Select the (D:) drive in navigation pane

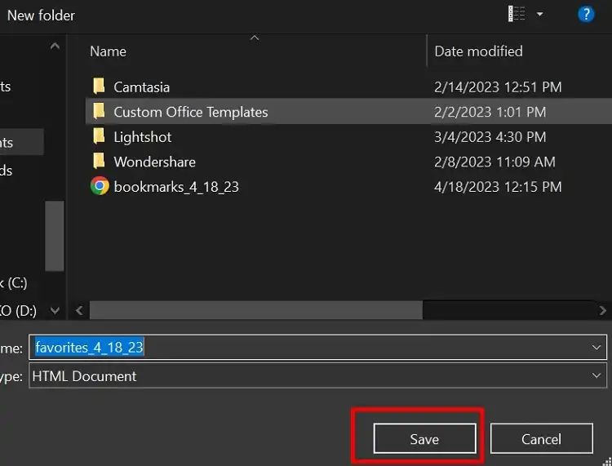(18, 311)
